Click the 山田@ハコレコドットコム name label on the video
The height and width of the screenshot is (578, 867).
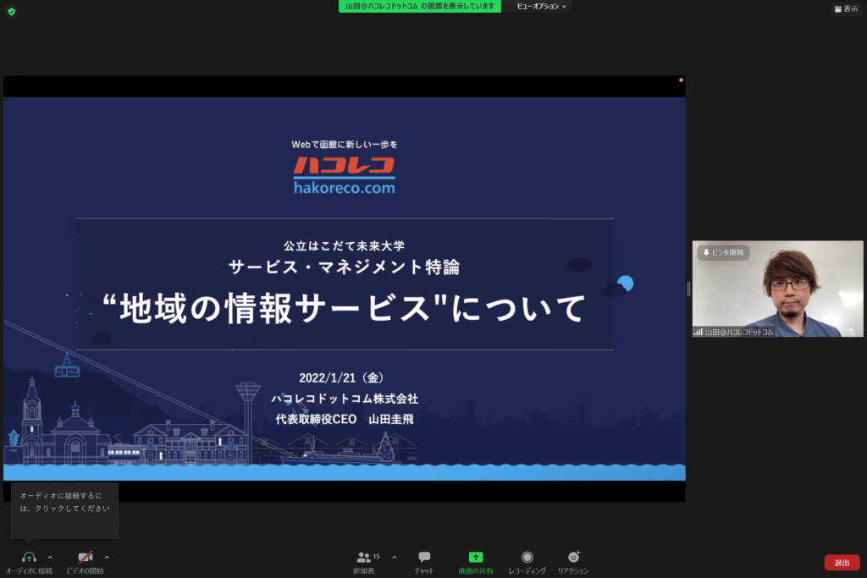tap(739, 332)
